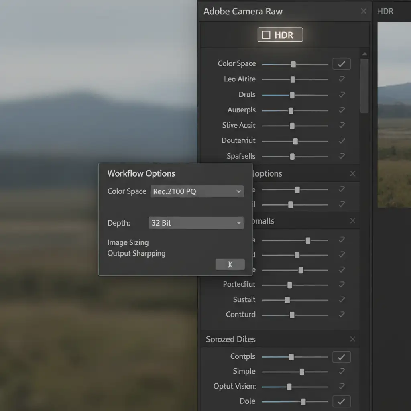Click the reset icon beside Optut Vision
The image size is (411, 411).
point(342,386)
